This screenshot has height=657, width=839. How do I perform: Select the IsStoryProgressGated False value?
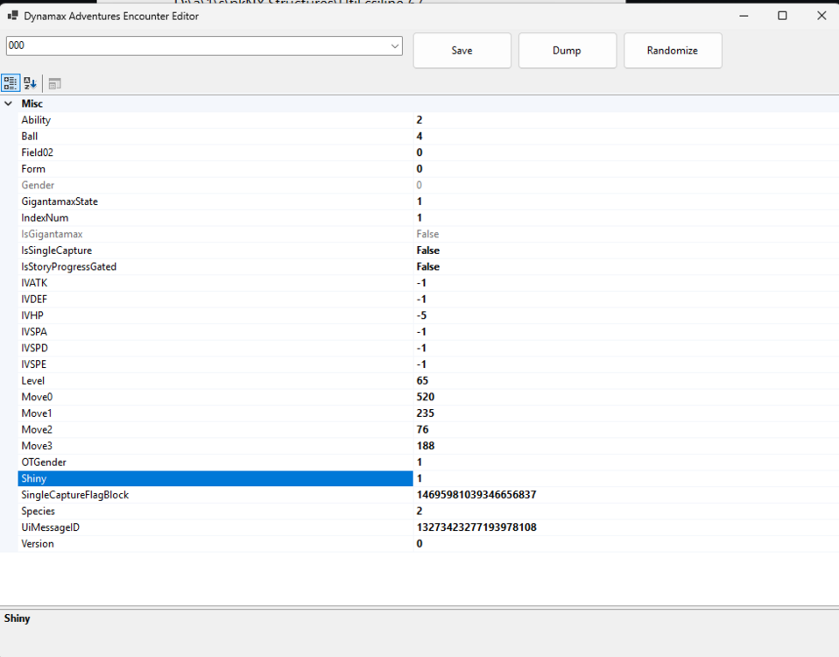428,266
